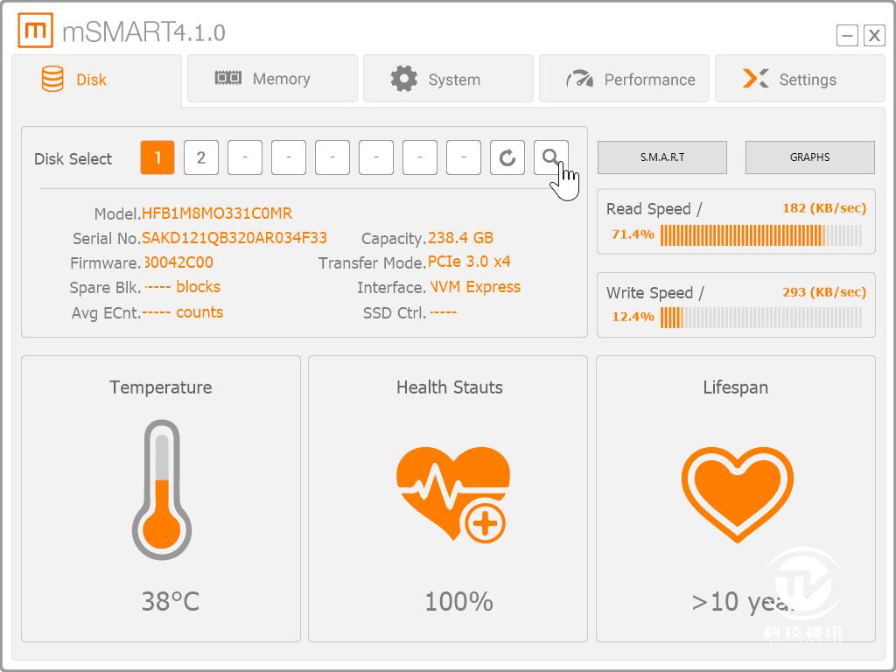Viewport: 896px width, 672px height.
Task: Click the model value HFB1M8MO331C0MR
Action: tap(217, 213)
